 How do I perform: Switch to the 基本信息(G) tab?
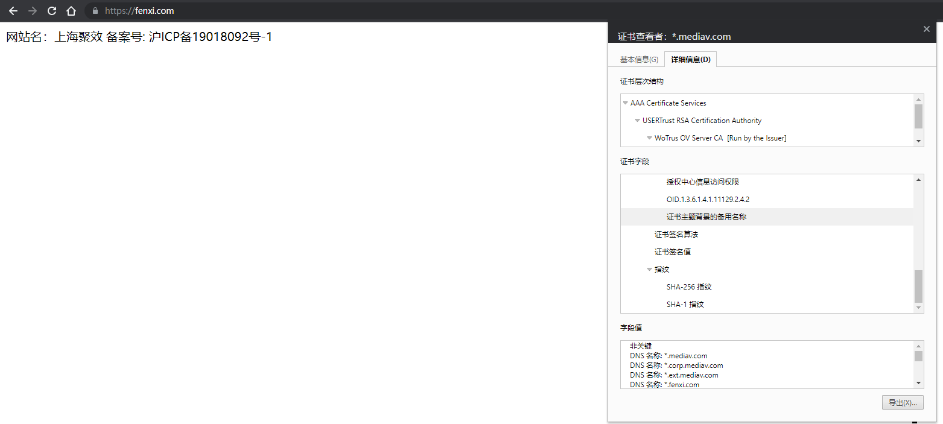click(639, 59)
